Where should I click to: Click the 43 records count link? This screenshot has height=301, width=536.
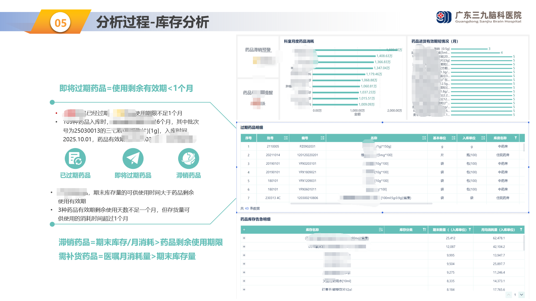pos(247,208)
